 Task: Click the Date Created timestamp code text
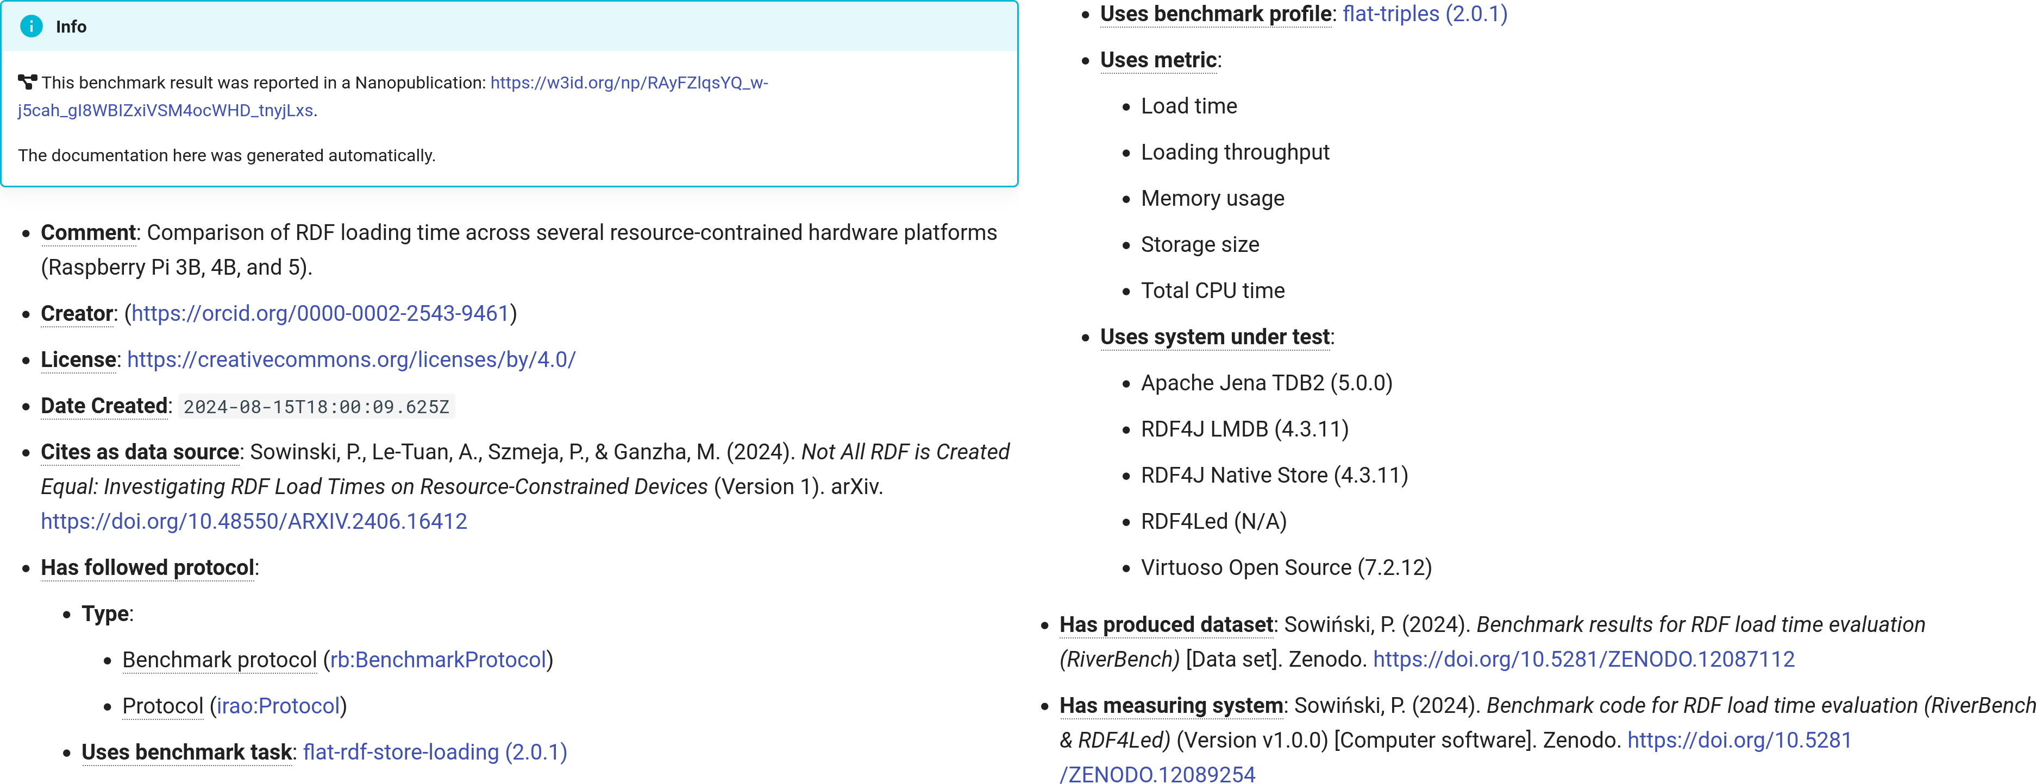tap(316, 407)
